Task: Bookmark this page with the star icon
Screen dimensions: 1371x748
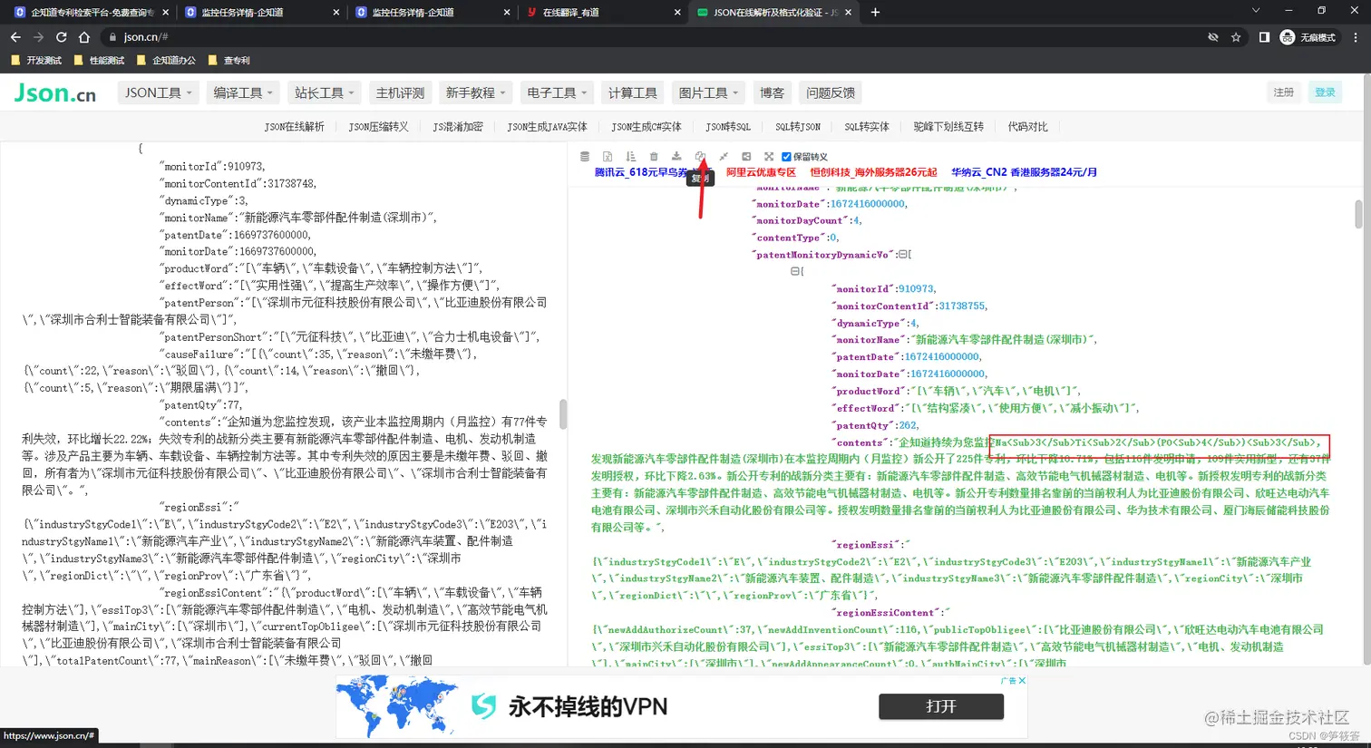Action: 1236,37
